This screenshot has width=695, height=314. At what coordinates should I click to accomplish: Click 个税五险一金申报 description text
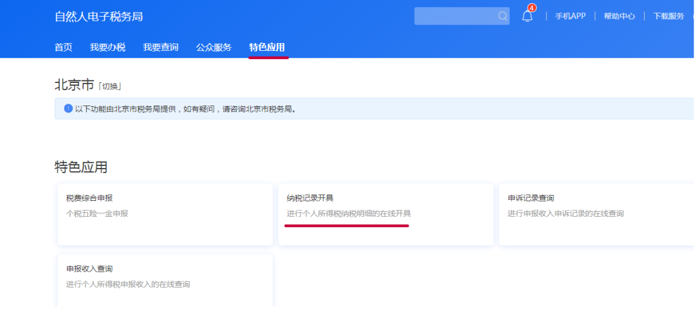[97, 214]
